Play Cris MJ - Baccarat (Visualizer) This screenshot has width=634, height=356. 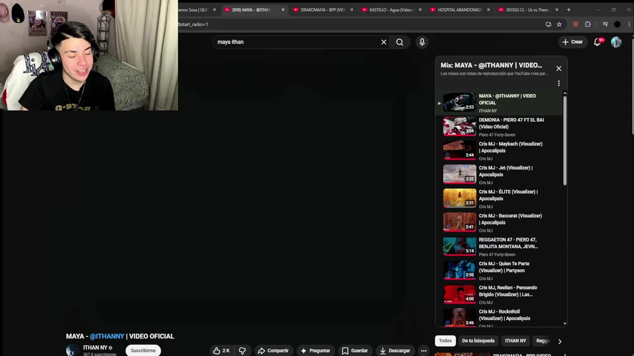click(499, 222)
